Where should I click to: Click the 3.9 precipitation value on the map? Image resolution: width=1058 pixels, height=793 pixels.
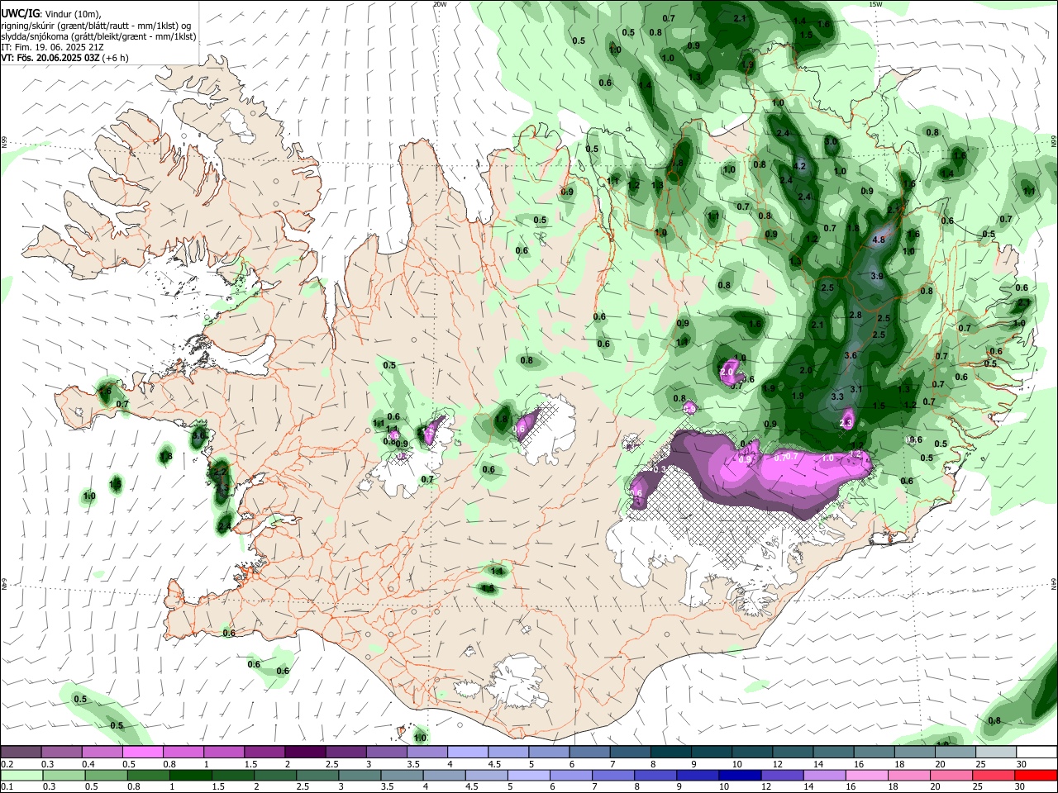(x=877, y=276)
